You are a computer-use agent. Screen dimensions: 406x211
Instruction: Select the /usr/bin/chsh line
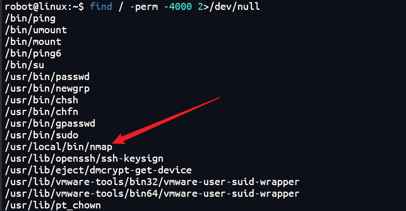click(x=41, y=100)
